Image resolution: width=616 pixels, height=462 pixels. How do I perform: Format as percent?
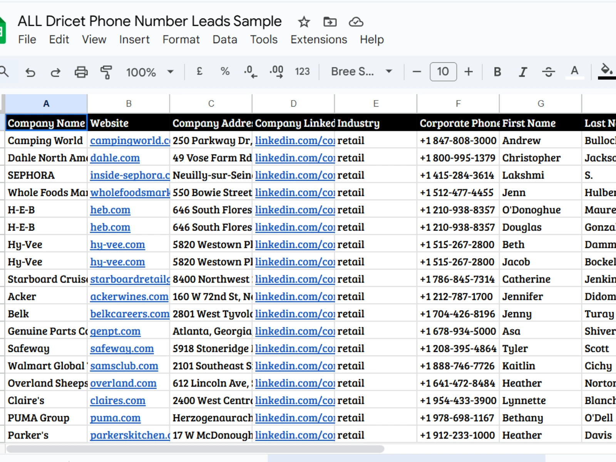(x=225, y=72)
